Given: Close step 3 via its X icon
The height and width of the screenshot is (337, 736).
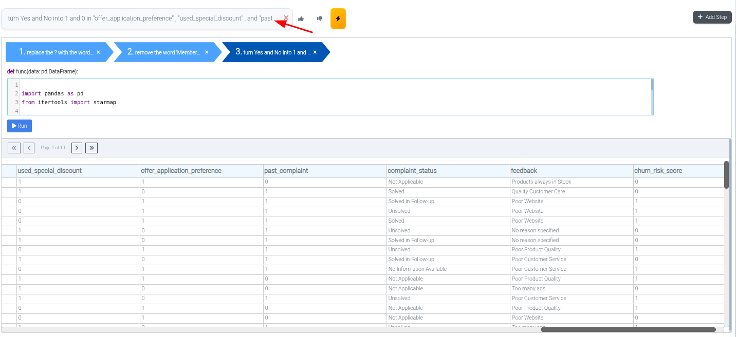Looking at the screenshot, I should click(315, 52).
